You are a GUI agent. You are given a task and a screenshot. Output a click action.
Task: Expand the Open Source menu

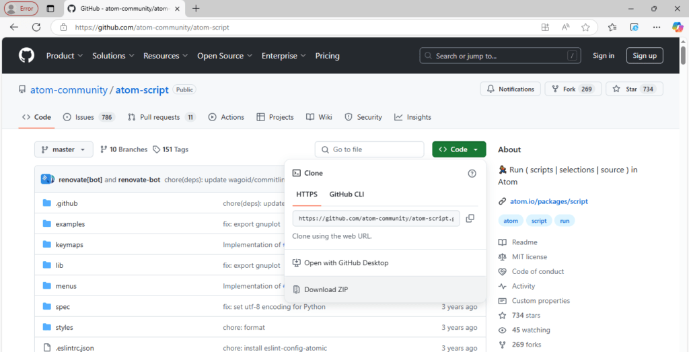pyautogui.click(x=225, y=56)
